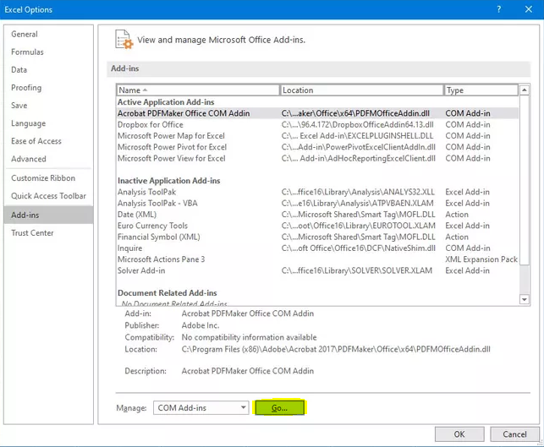Click the add-ins list scroll down arrow
This screenshot has height=447, width=544.
(x=525, y=299)
